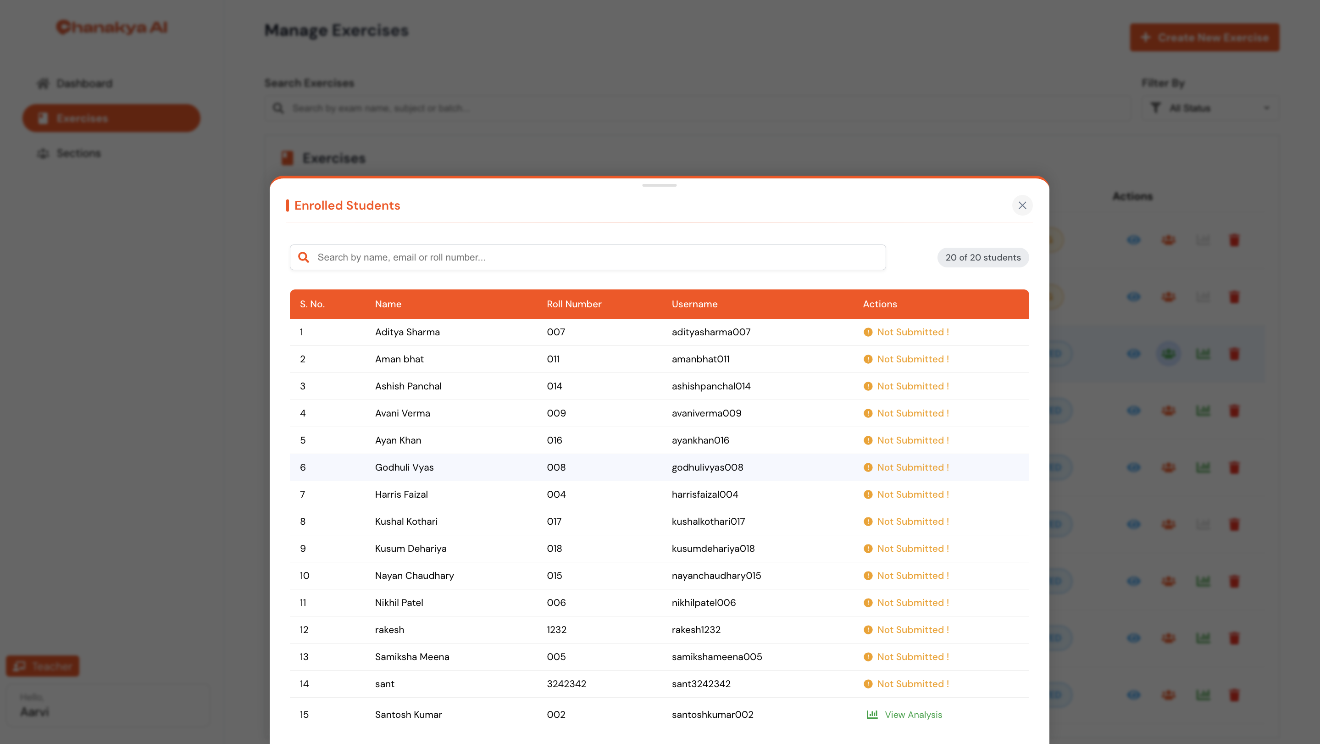Sort by the Roll Number column header

click(x=573, y=304)
